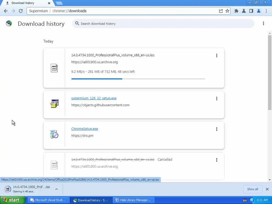The image size is (272, 204).
Task: Toggle the side panel icon
Action: tap(251, 11)
